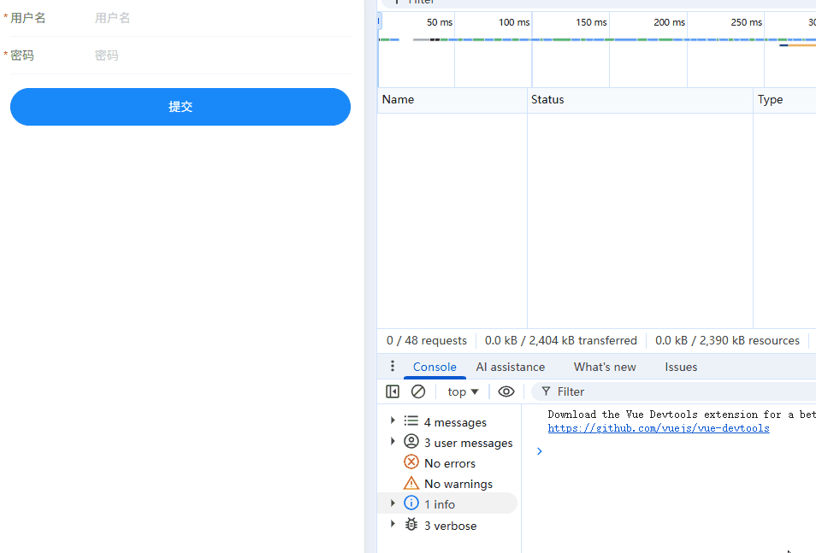Viewport: 816px width, 553px height.
Task: Switch to the AI assistance tab
Action: pos(510,367)
